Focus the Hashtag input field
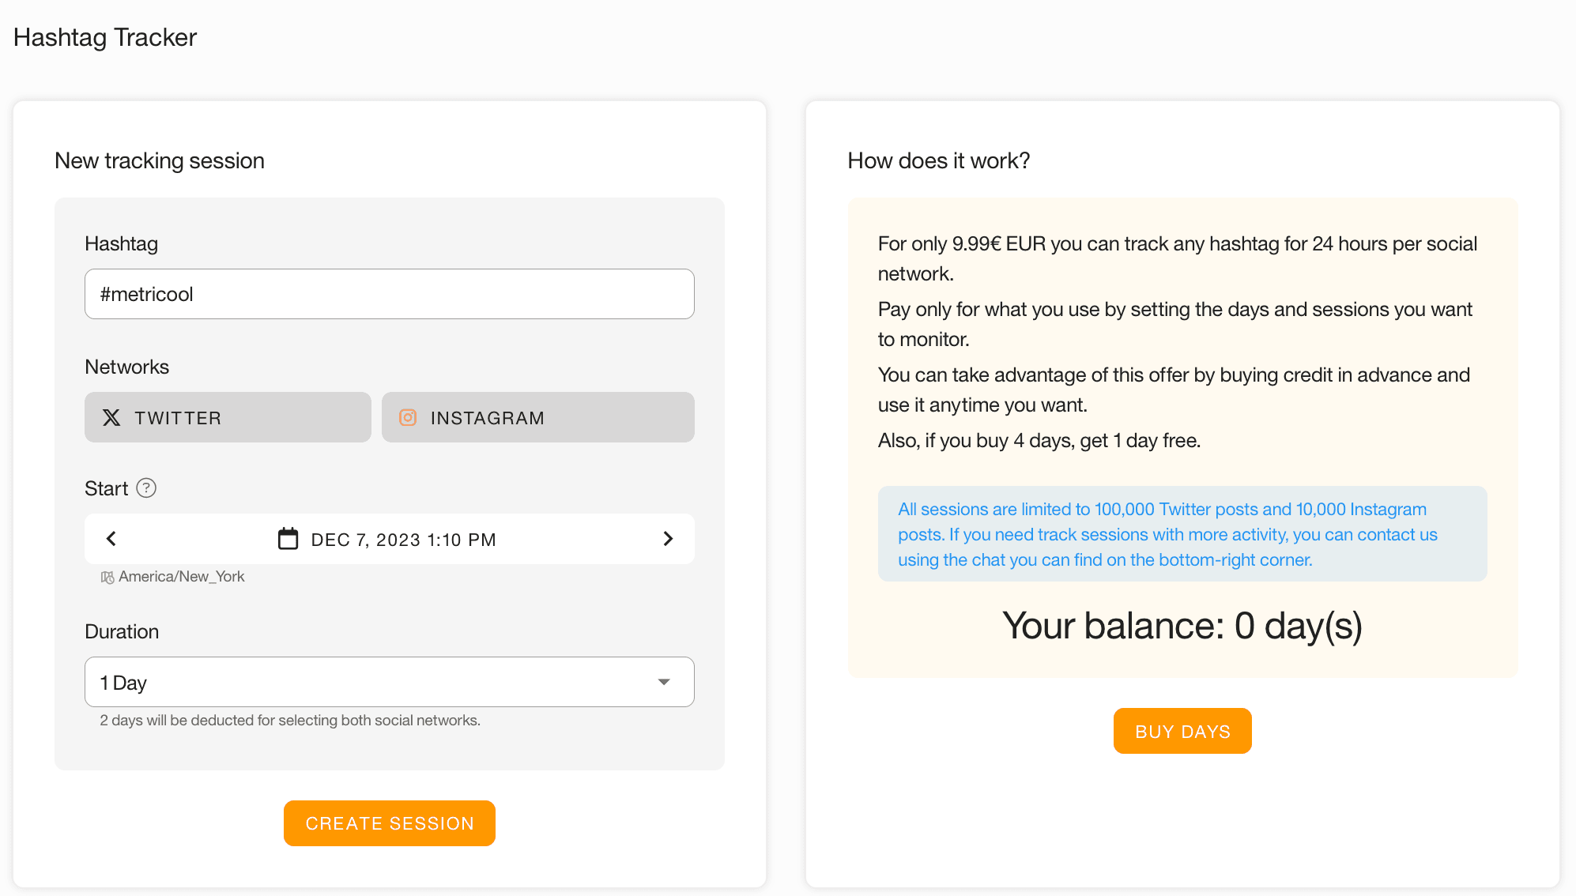The width and height of the screenshot is (1576, 896). point(389,294)
